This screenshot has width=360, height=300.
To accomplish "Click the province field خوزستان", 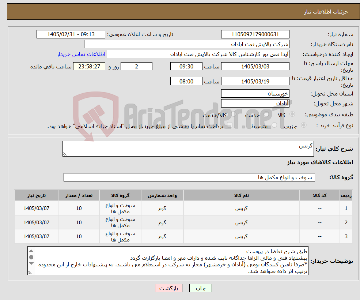I will pos(255,94).
